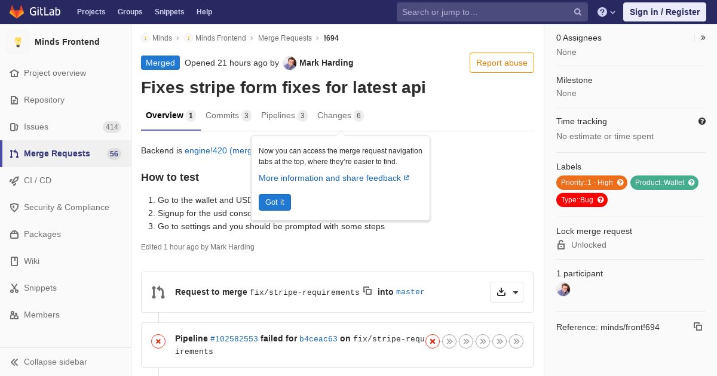Viewport: 717px width, 376px height.
Task: Collapse right sidebar with double chevron
Action: [x=703, y=38]
